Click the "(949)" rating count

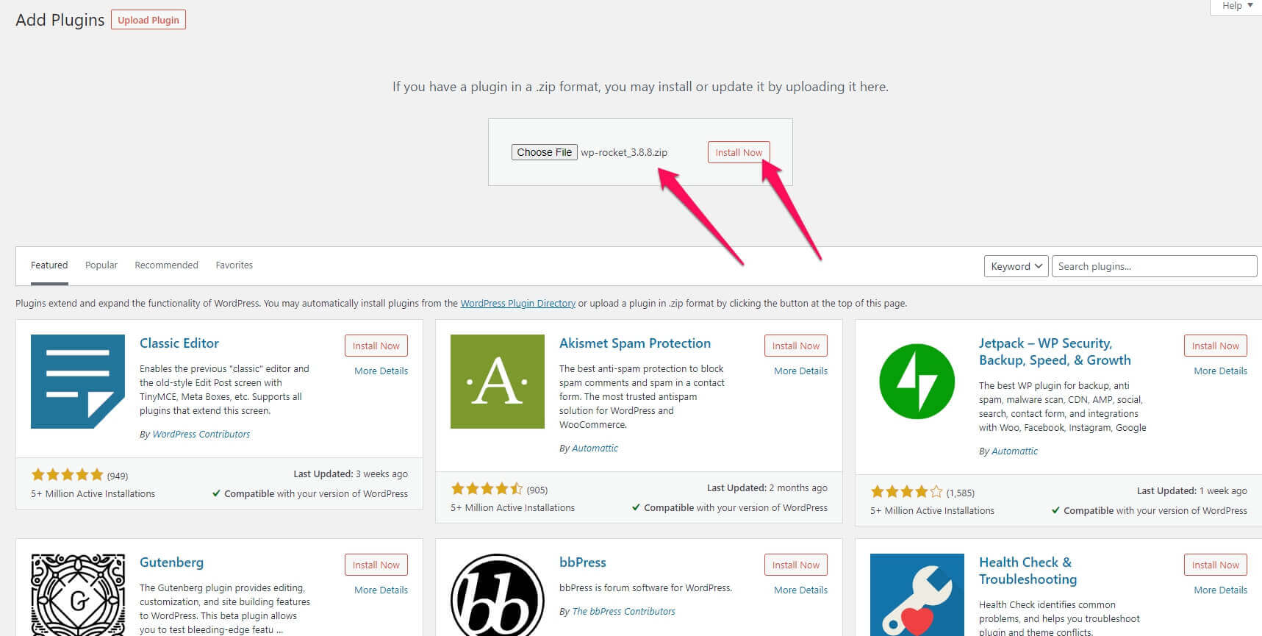(x=118, y=476)
